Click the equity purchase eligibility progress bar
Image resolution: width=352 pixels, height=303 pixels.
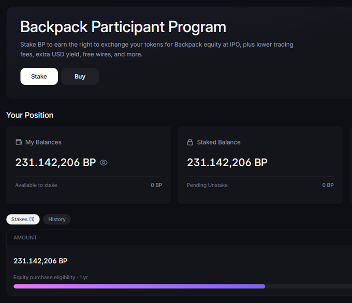183,286
